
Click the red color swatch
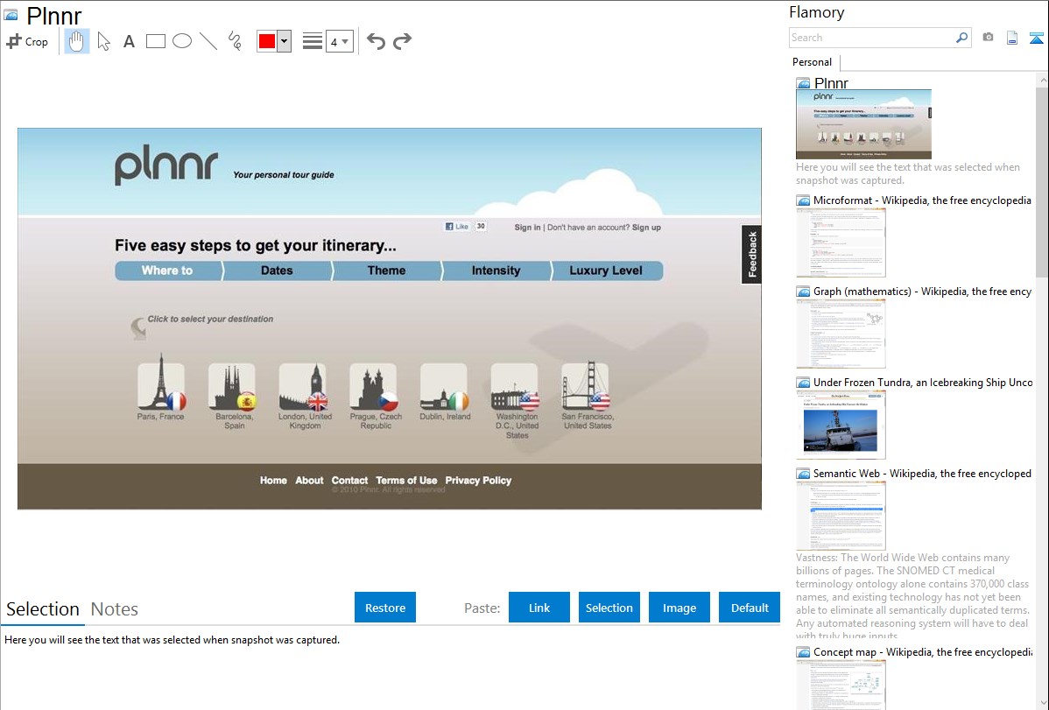pyautogui.click(x=267, y=41)
